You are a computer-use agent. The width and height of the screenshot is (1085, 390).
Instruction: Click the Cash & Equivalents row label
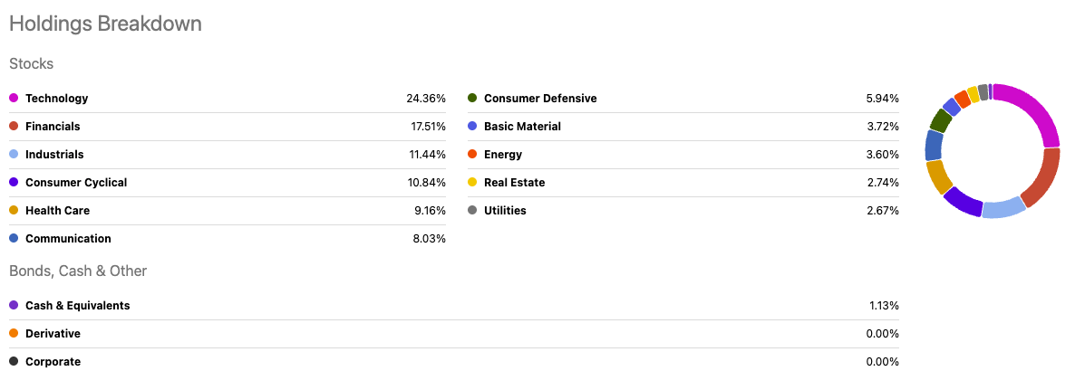tap(77, 306)
